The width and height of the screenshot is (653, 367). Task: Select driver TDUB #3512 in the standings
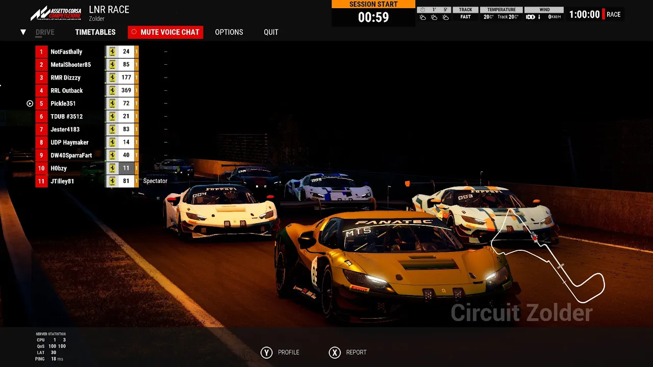click(66, 116)
